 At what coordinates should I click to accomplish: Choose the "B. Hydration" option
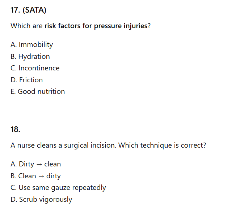tap(30, 56)
